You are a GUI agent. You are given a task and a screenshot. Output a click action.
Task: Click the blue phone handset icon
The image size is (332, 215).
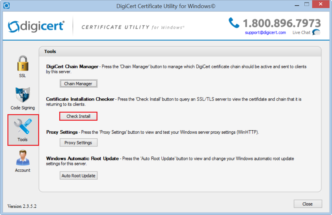click(x=234, y=23)
